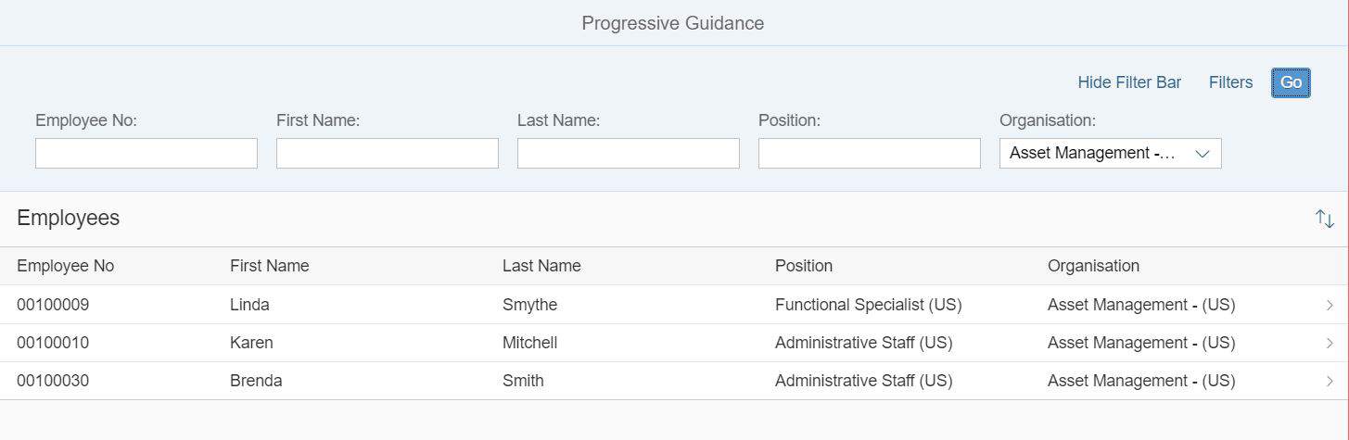Image resolution: width=1349 pixels, height=440 pixels.
Task: Focus the Position input field
Action: 870,154
